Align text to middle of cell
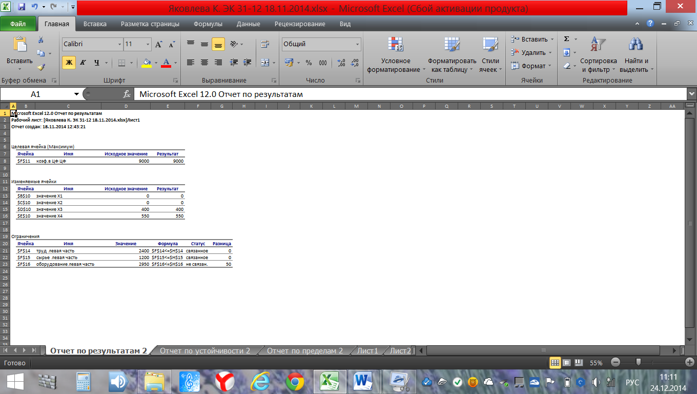697x394 pixels. tap(204, 45)
